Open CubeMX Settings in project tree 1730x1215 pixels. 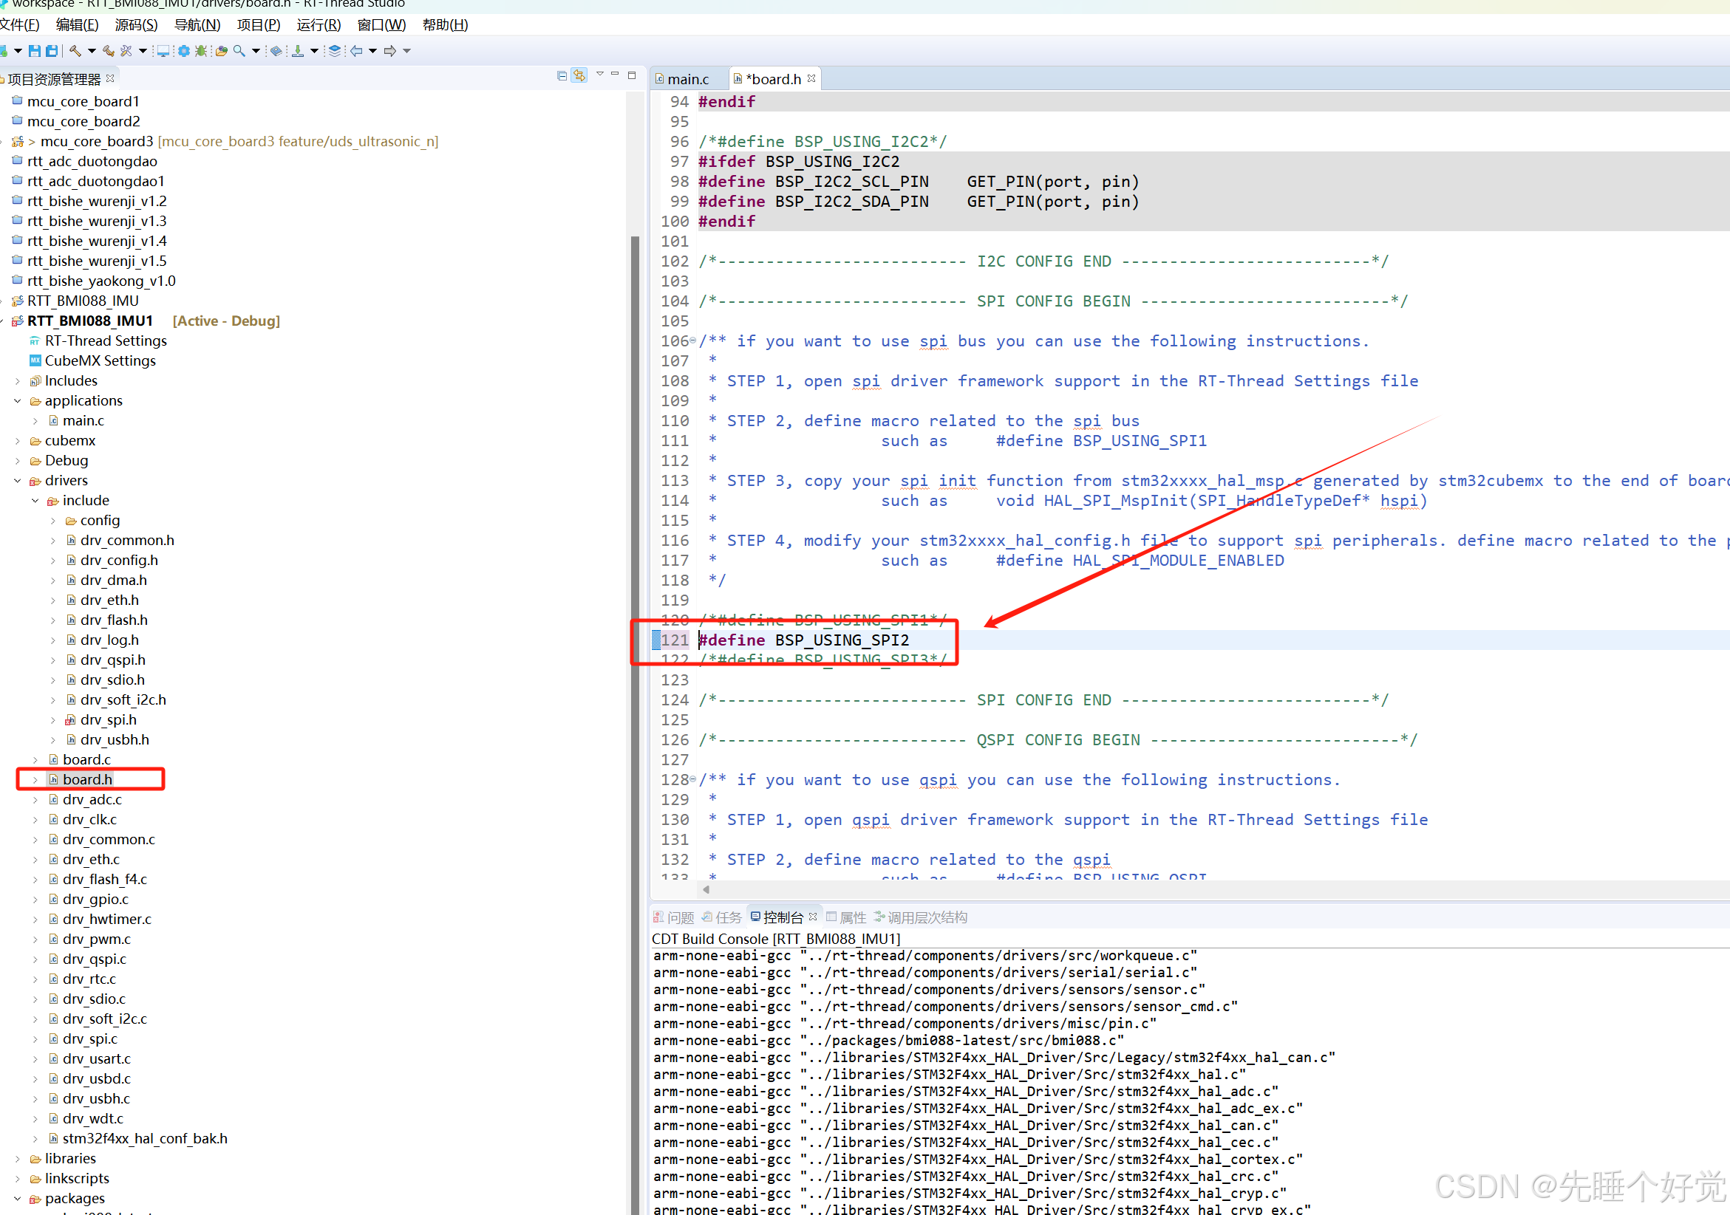click(100, 361)
